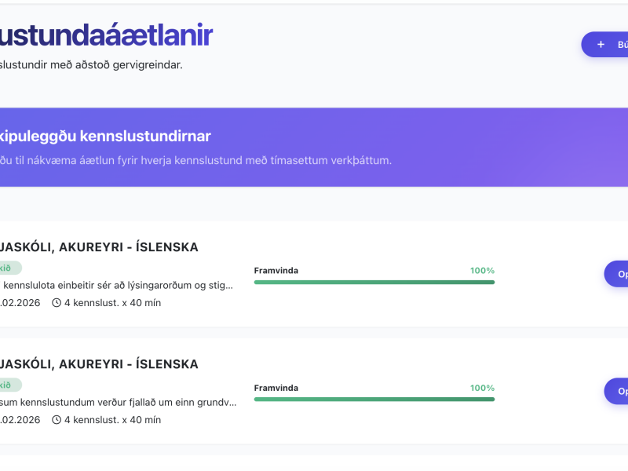The image size is (628, 471).
Task: Click the description starting 'kennslulota einbeitir sér'
Action: (118, 285)
